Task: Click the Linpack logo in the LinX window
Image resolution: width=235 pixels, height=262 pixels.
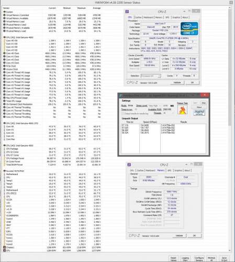Action: point(199,112)
